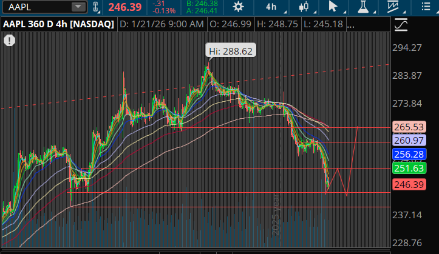Click the 283.87 axis price label
439x254 pixels.
pos(407,76)
